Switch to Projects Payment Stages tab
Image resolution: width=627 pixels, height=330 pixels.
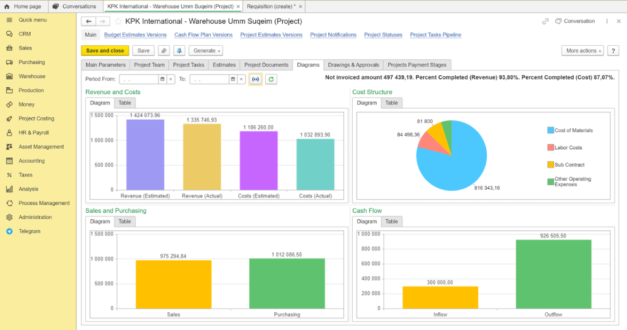[418, 65]
